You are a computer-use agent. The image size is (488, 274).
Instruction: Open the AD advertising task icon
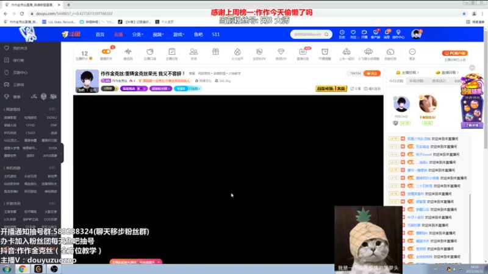tap(303, 52)
